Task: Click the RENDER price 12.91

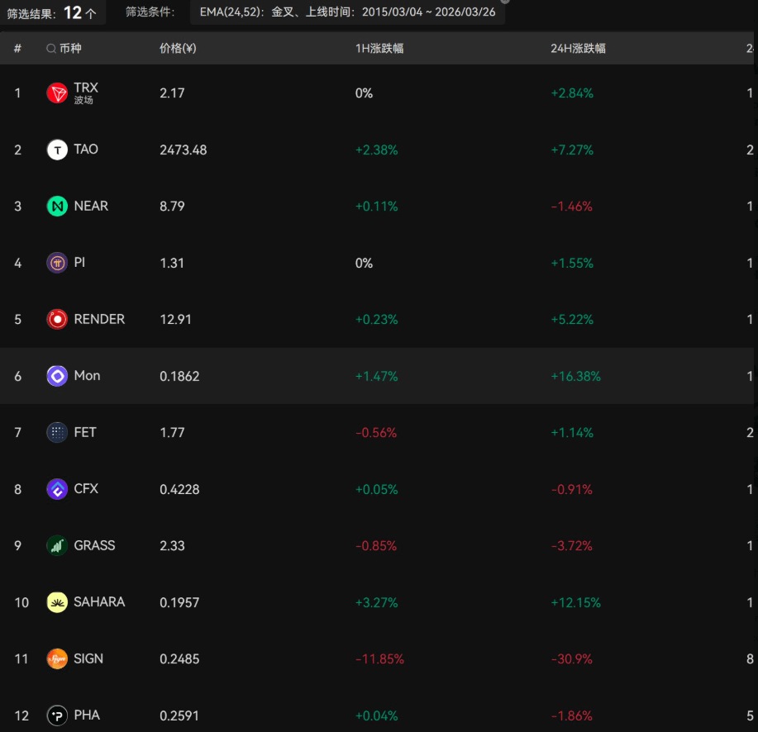Action: [175, 320]
